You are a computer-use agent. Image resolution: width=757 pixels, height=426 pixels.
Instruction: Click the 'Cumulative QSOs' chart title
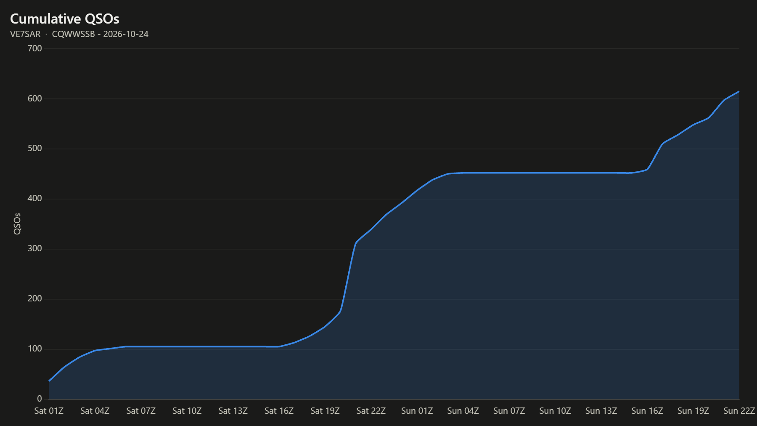(65, 19)
